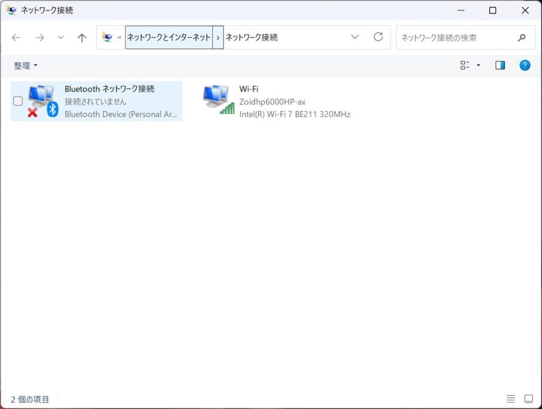
Task: Click 接続されていません status text
Action: (95, 102)
